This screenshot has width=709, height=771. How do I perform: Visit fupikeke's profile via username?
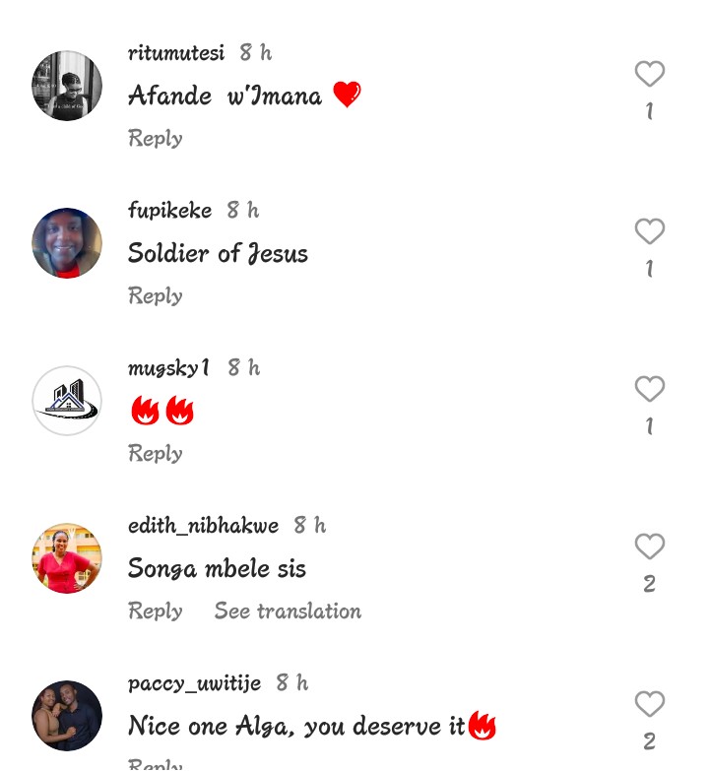tap(169, 210)
